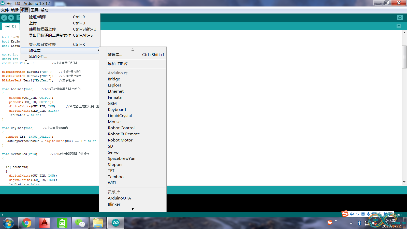Viewport: 407px width, 229px height.
Task: Open the 编辑 menu
Action: click(x=15, y=10)
